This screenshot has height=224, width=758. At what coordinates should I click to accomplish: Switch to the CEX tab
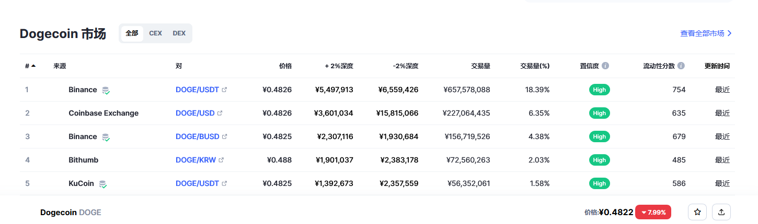pyautogui.click(x=155, y=33)
